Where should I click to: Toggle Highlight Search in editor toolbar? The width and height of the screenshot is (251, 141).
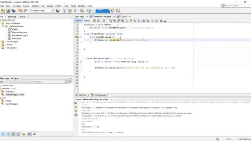point(122,21)
